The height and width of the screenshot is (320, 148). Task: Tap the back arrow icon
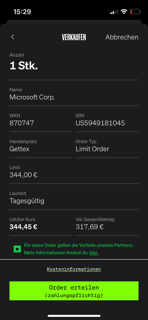[x=13, y=37]
